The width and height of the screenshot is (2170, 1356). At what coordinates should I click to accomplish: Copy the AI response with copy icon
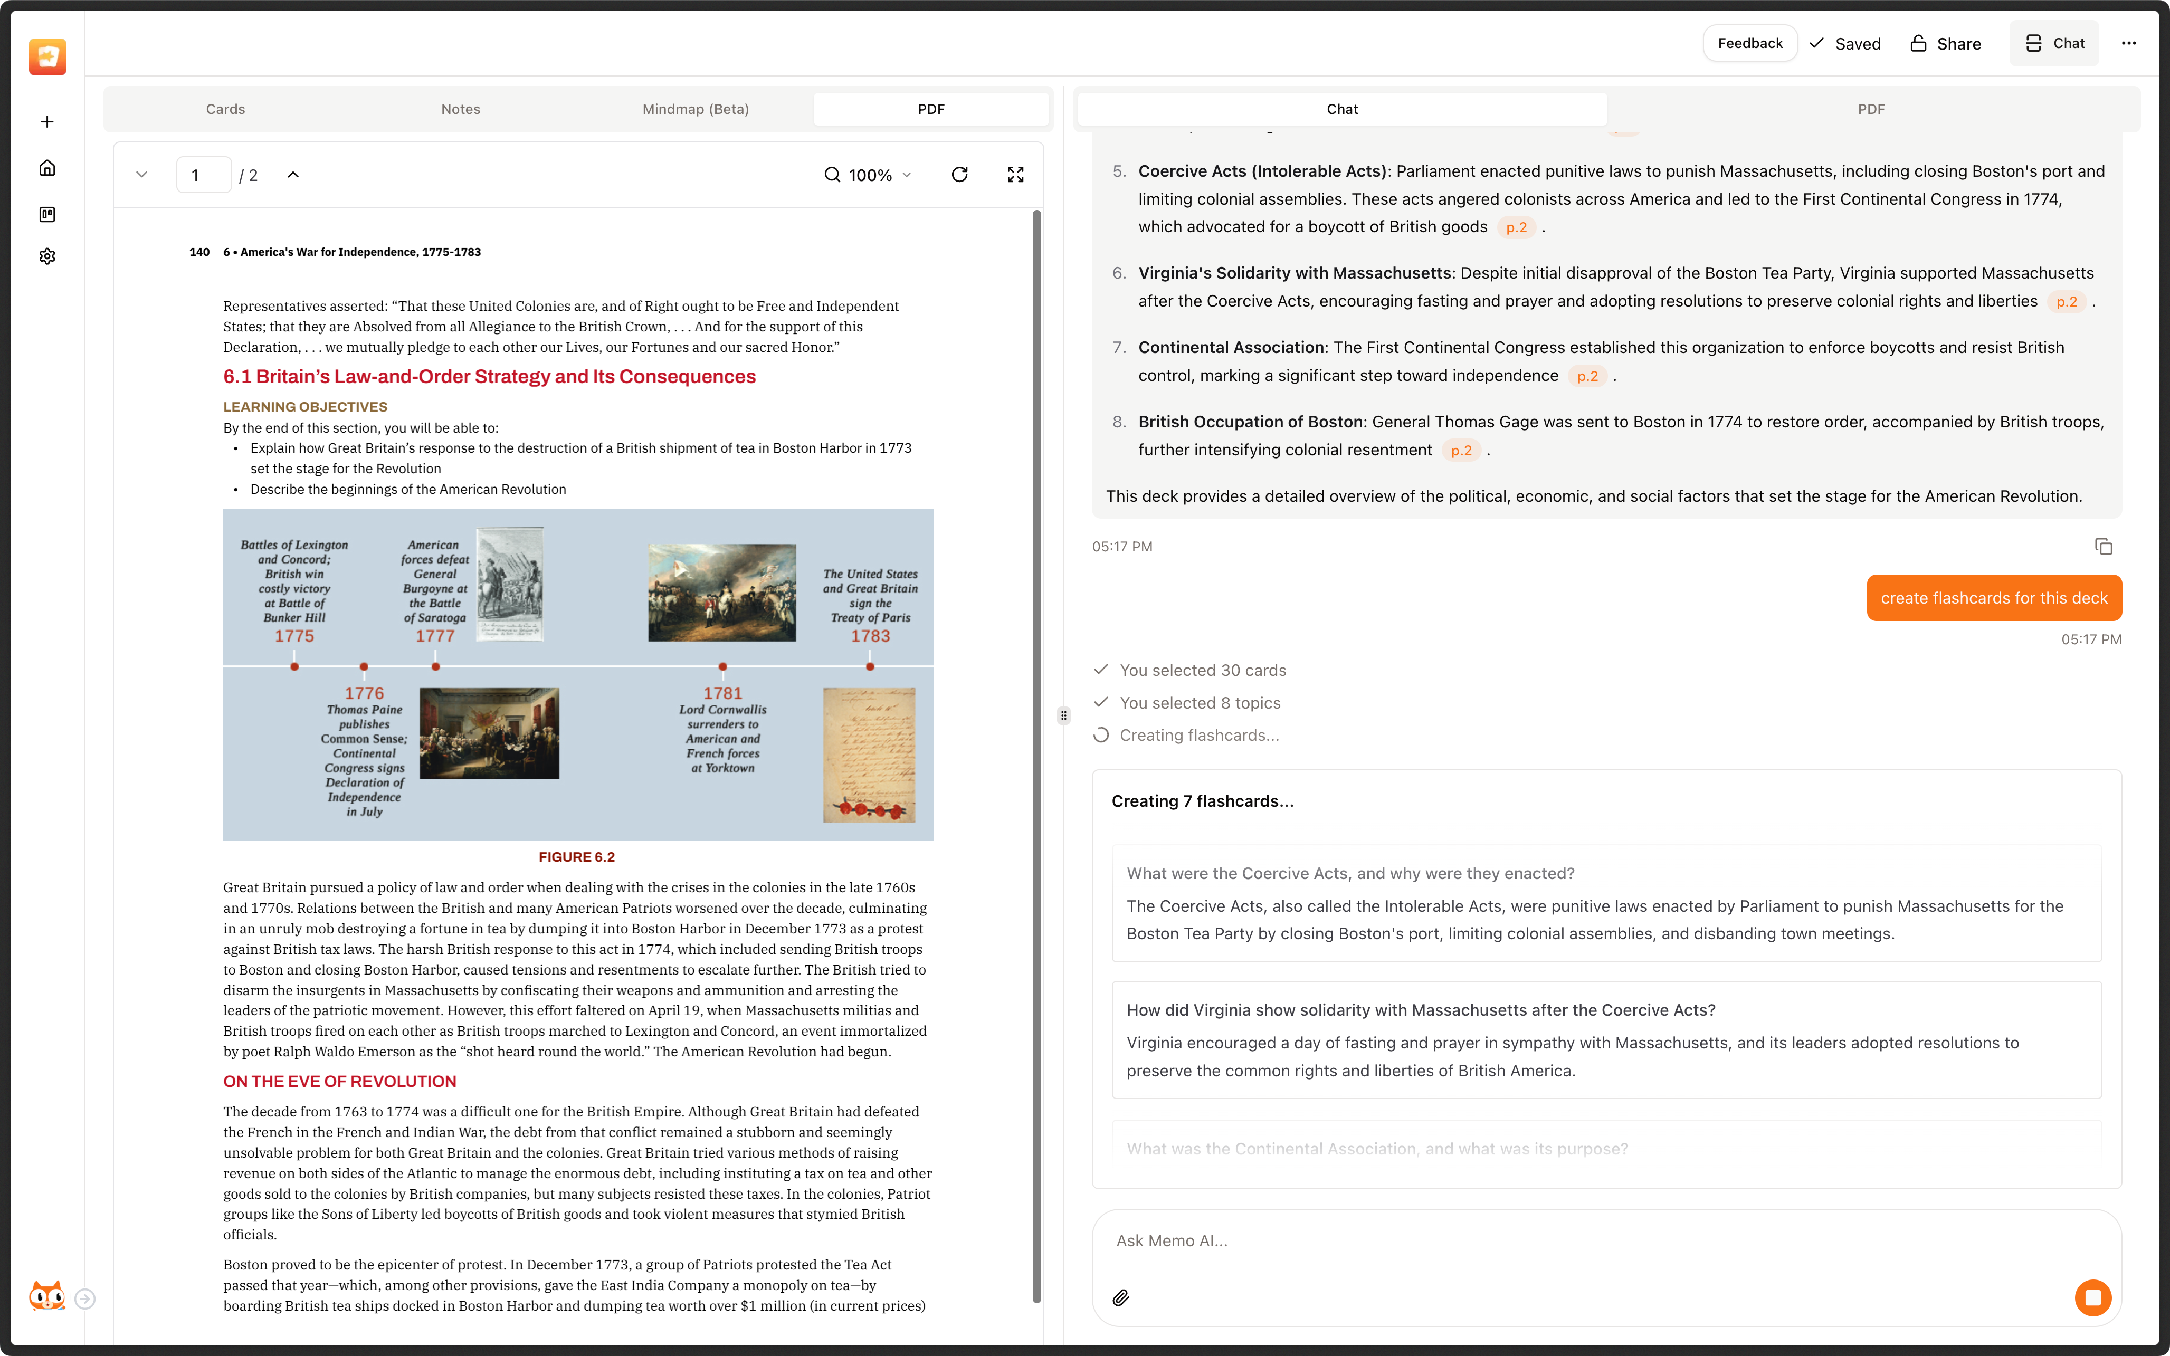click(x=2104, y=546)
